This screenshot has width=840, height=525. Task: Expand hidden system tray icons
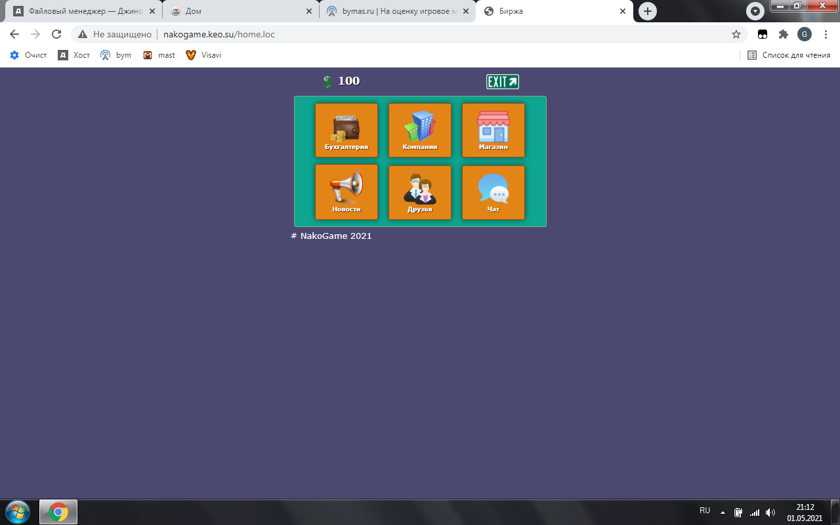click(723, 512)
